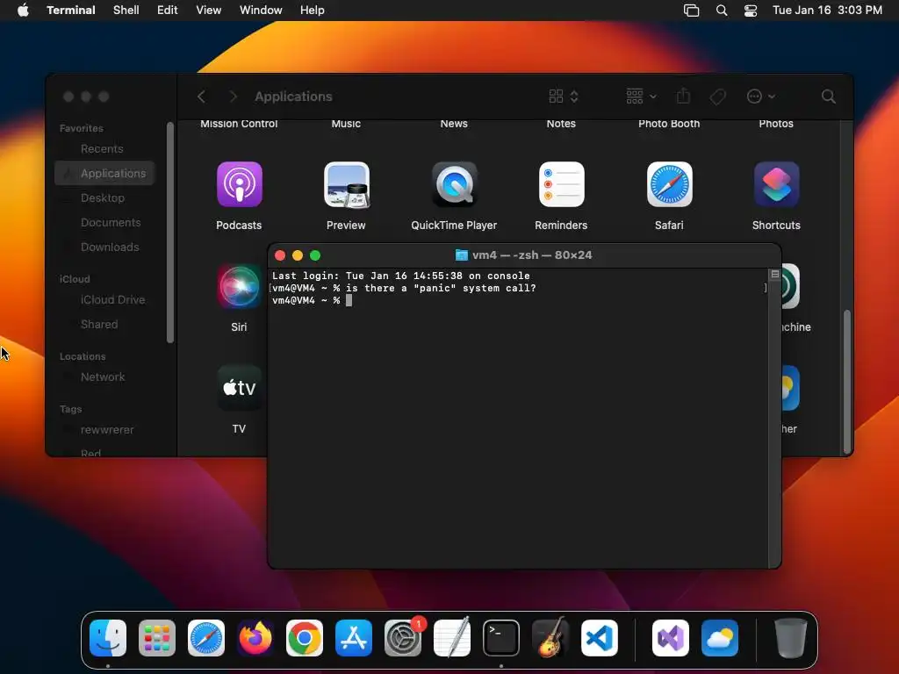
Task: Open GarageBand from the Dock
Action: tap(550, 637)
